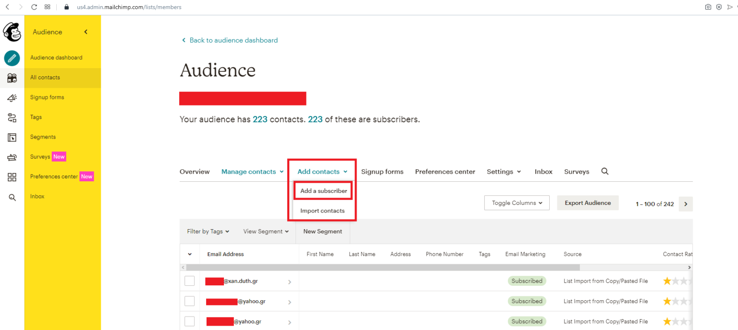Select Import contacts menu entry
The image size is (738, 330).
click(x=322, y=211)
